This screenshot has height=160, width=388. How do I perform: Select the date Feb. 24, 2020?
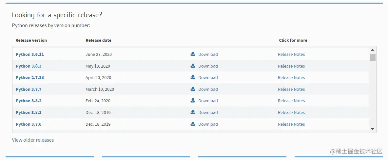coord(98,101)
